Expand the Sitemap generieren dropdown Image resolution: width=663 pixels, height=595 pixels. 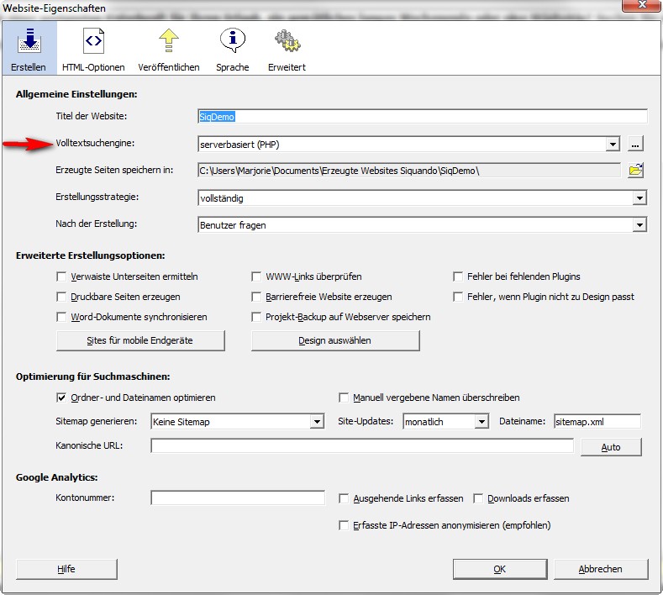(x=317, y=422)
